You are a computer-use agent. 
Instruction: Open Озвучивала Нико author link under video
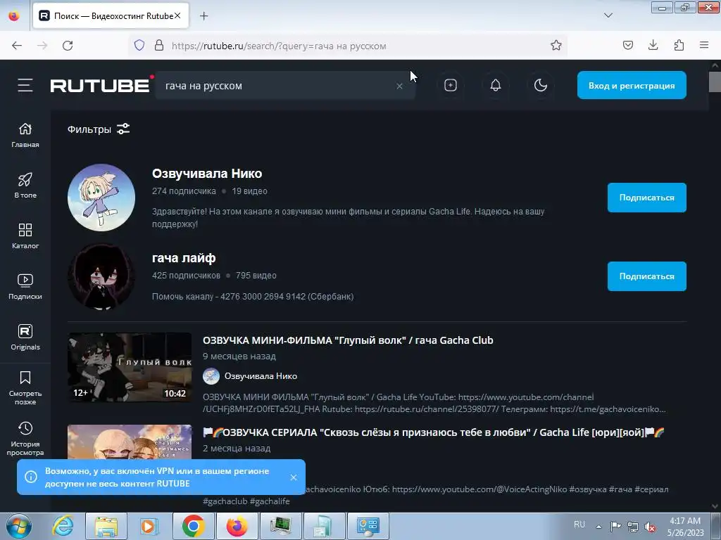pyautogui.click(x=261, y=376)
